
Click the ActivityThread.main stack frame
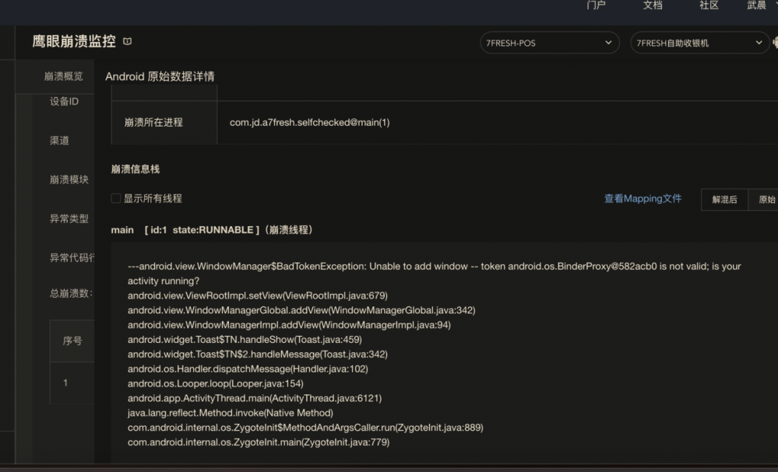[x=255, y=398]
